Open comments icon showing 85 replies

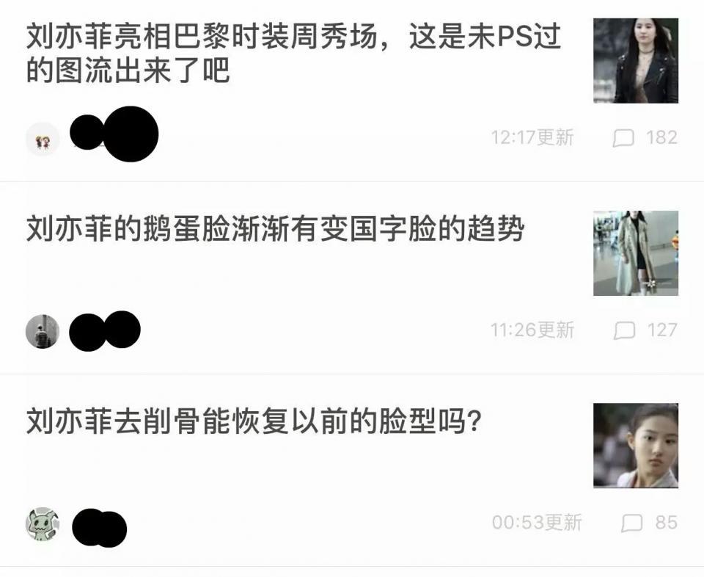(x=632, y=523)
